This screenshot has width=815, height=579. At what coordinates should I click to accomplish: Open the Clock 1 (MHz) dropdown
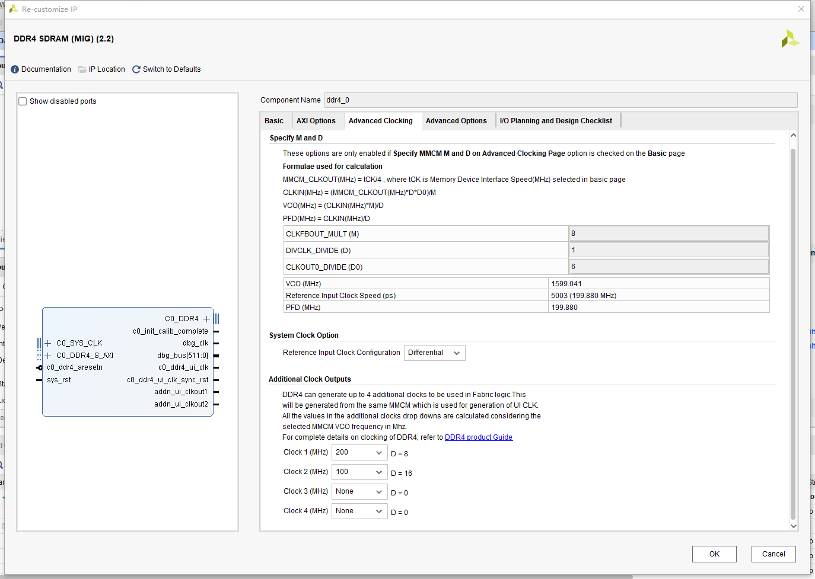[359, 453]
